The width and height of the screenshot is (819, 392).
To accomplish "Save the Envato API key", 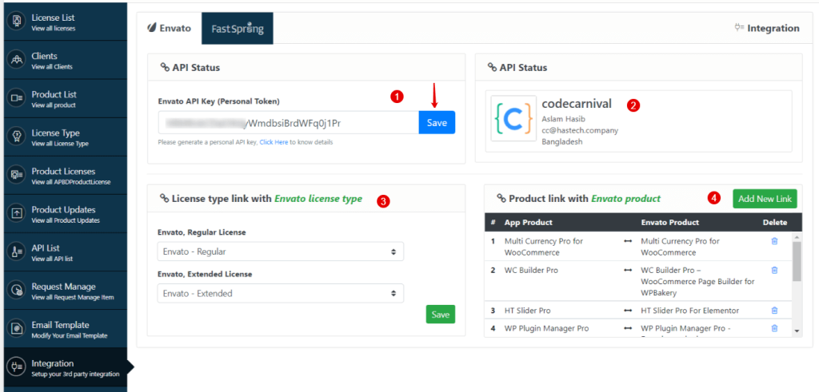I will pyautogui.click(x=437, y=123).
